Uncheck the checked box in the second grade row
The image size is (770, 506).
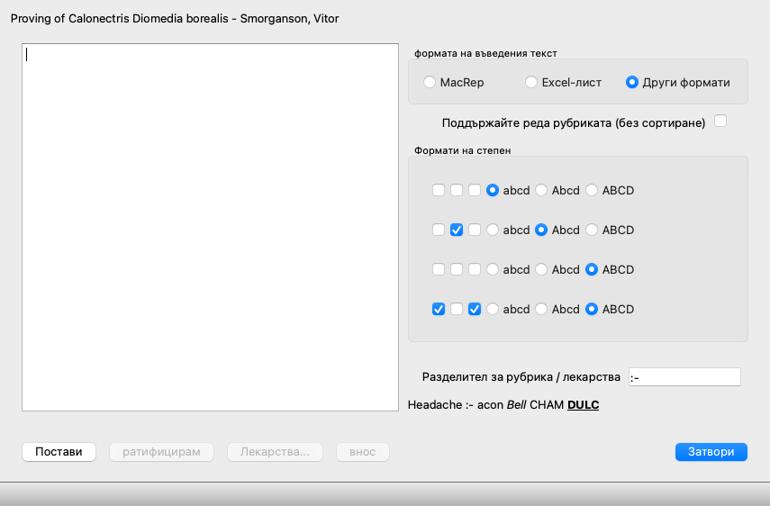coord(457,230)
